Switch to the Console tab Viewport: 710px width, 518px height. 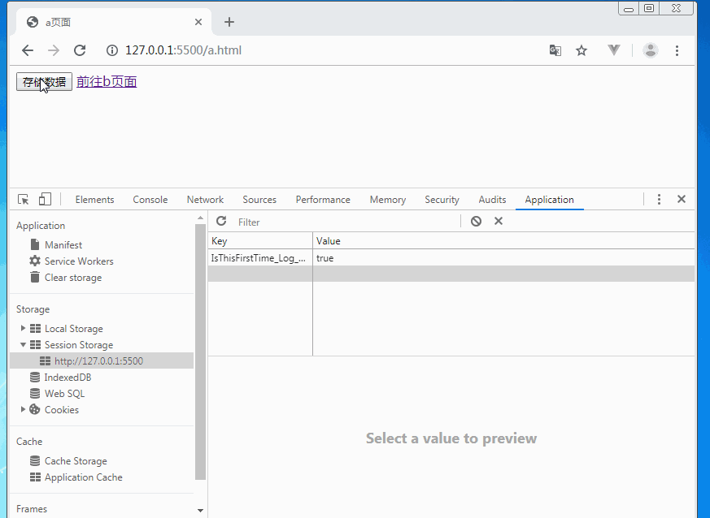tap(150, 200)
